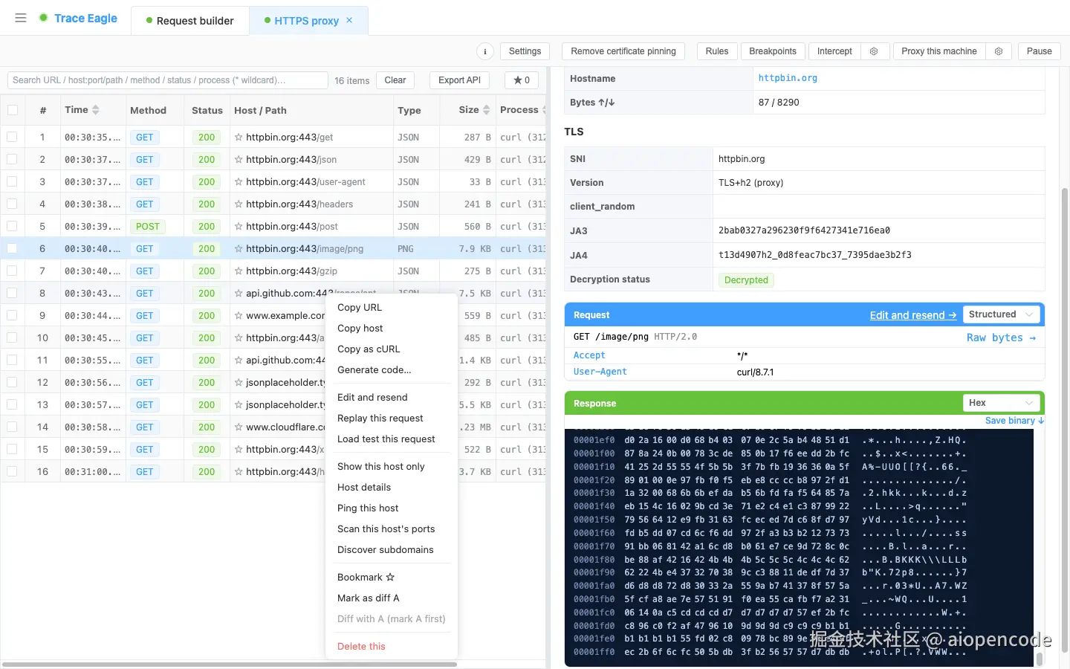The image size is (1070, 669).
Task: Click Remove certificate pinning button
Action: pyautogui.click(x=623, y=51)
